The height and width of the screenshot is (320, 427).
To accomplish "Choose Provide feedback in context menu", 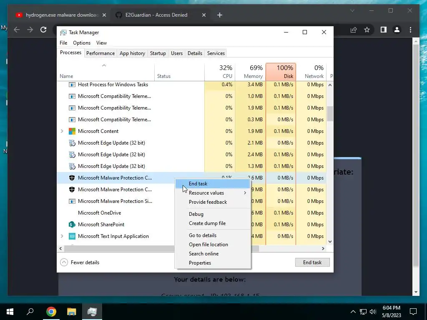I will (212, 202).
